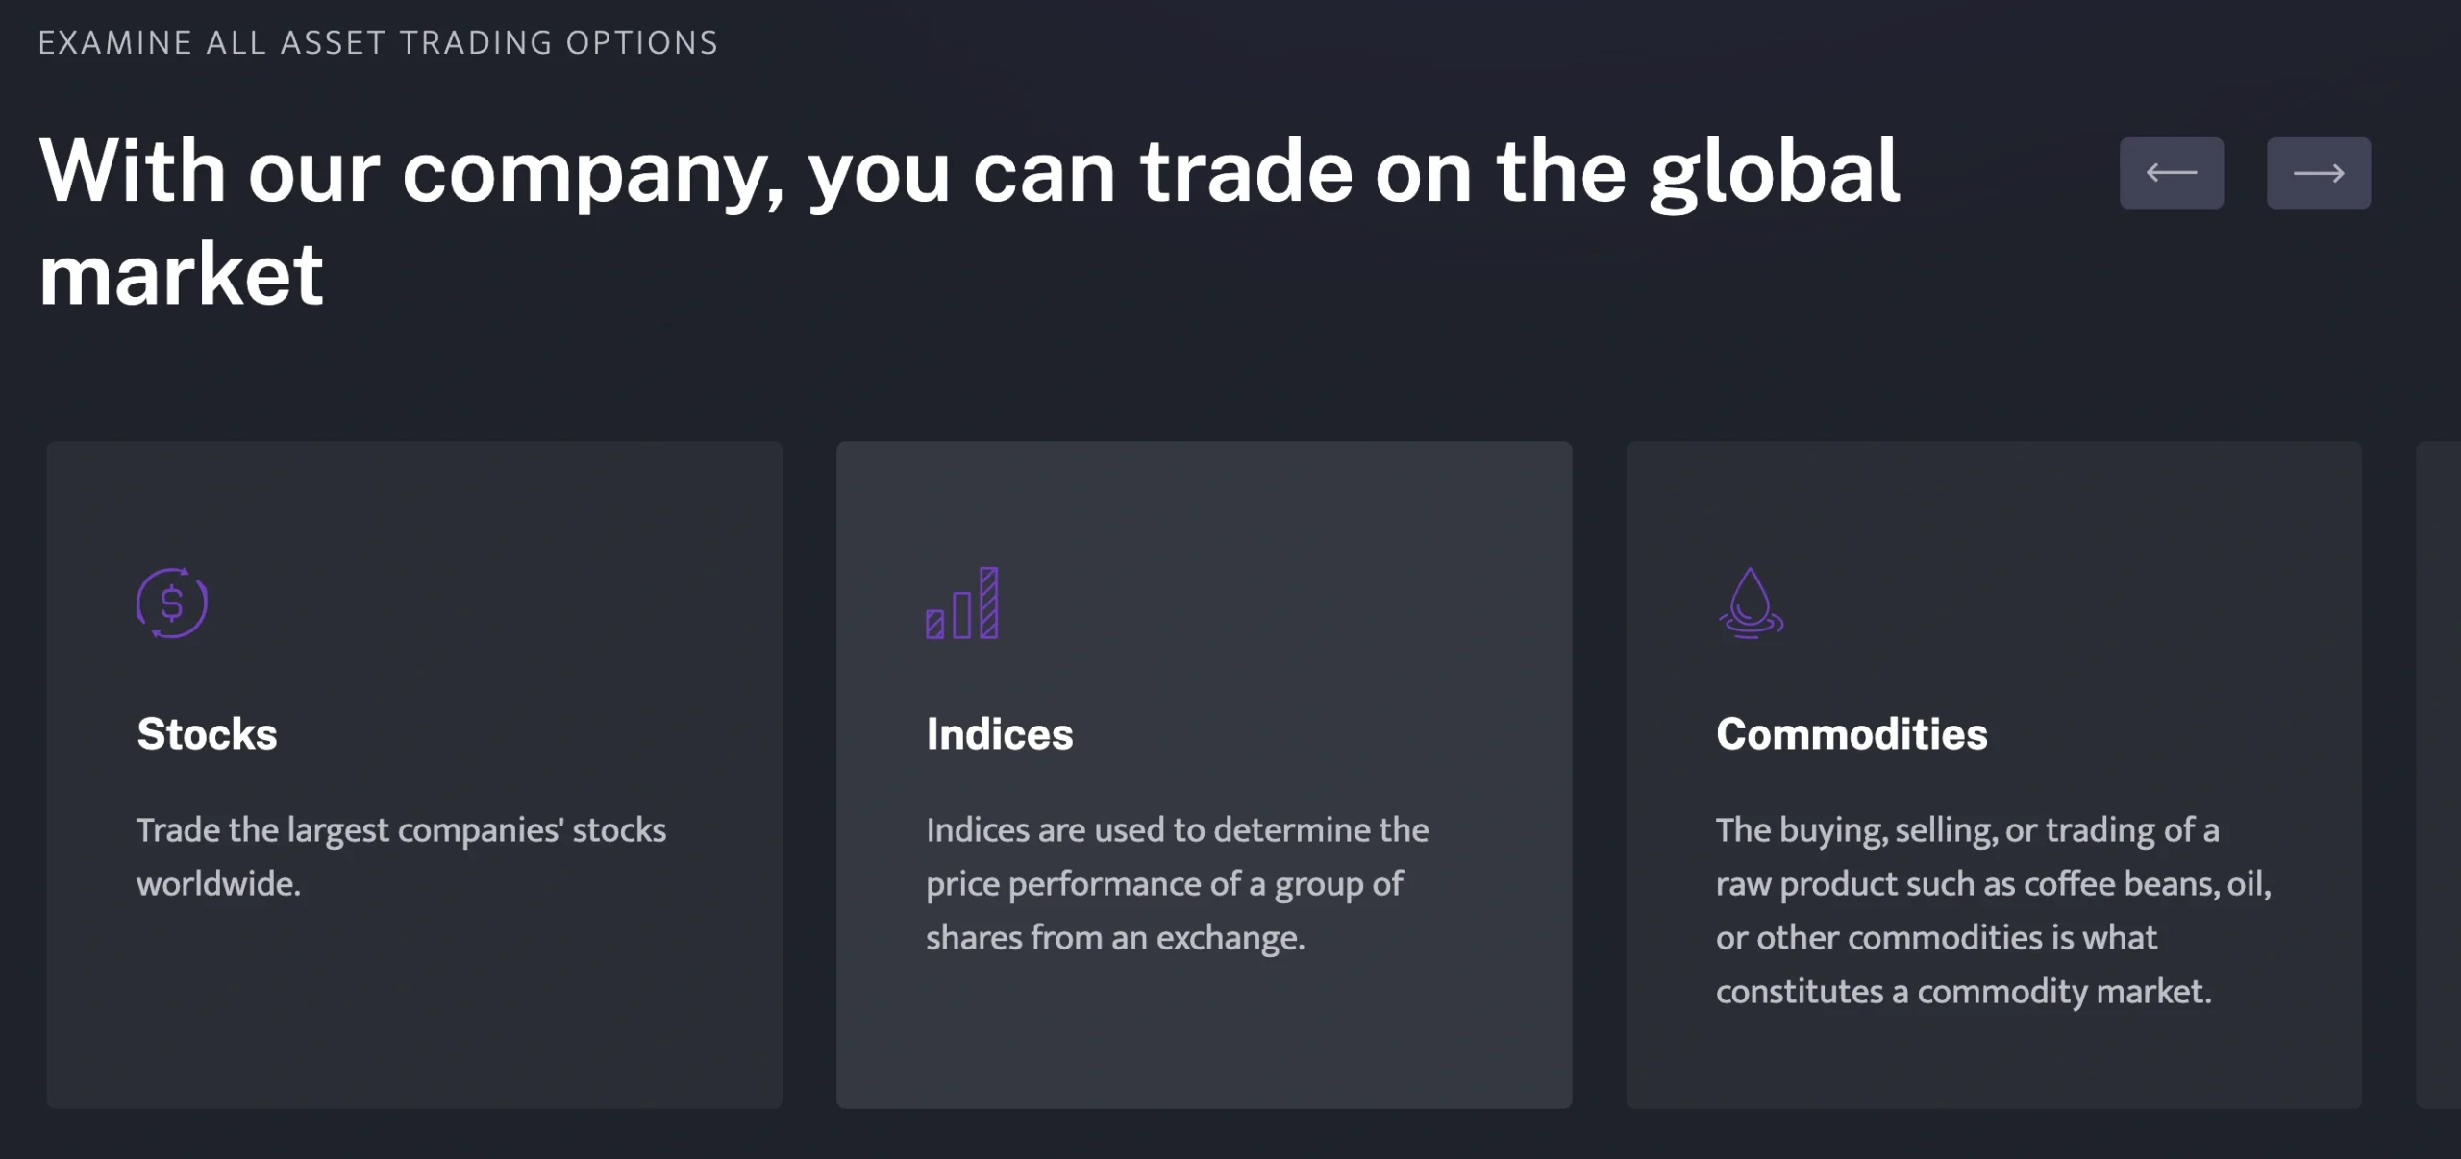Screen dimensions: 2461x1159
Task: Click the 'Trade the largest companies' stocks' description
Action: [401, 856]
